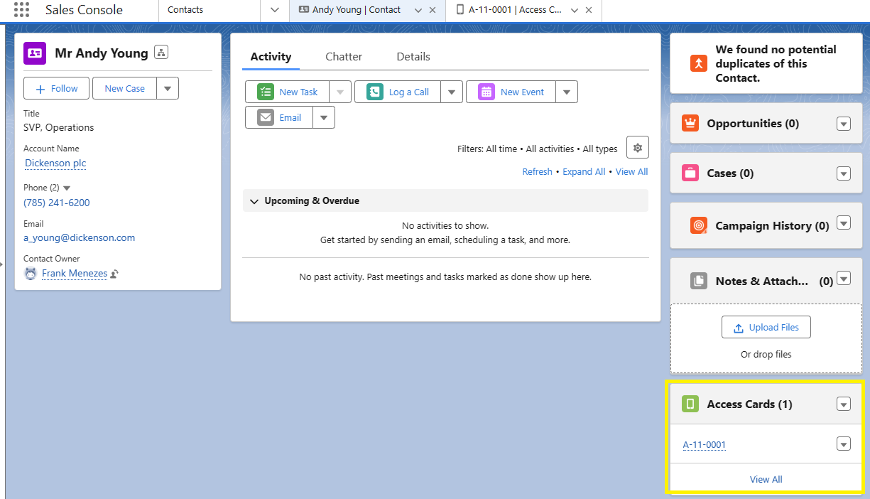Screen dimensions: 870x499
Task: Open the App Launcher grid icon
Action: pyautogui.click(x=21, y=10)
